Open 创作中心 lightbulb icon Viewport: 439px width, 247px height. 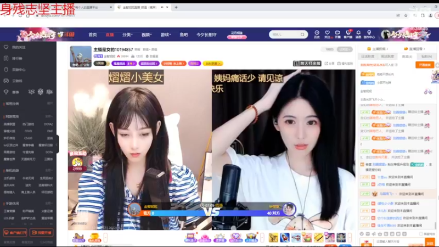click(x=369, y=33)
